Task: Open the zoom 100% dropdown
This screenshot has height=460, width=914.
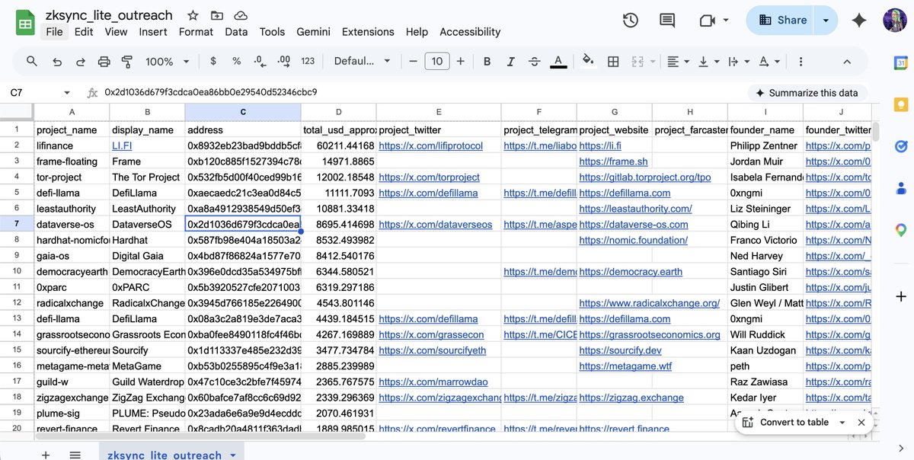Action: tap(166, 61)
